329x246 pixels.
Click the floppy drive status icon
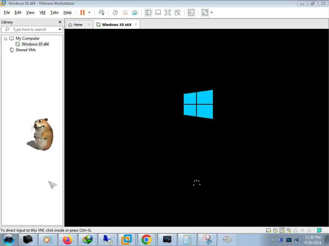(282, 230)
